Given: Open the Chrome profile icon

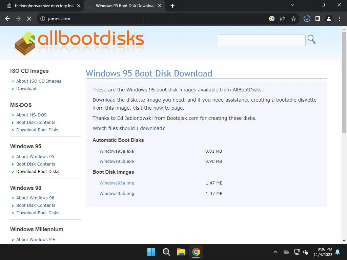Looking at the screenshot, I should (x=329, y=19).
